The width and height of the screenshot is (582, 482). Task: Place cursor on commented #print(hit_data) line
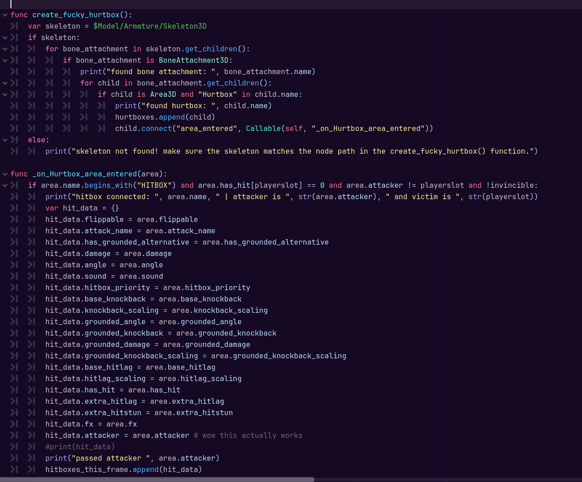80,447
